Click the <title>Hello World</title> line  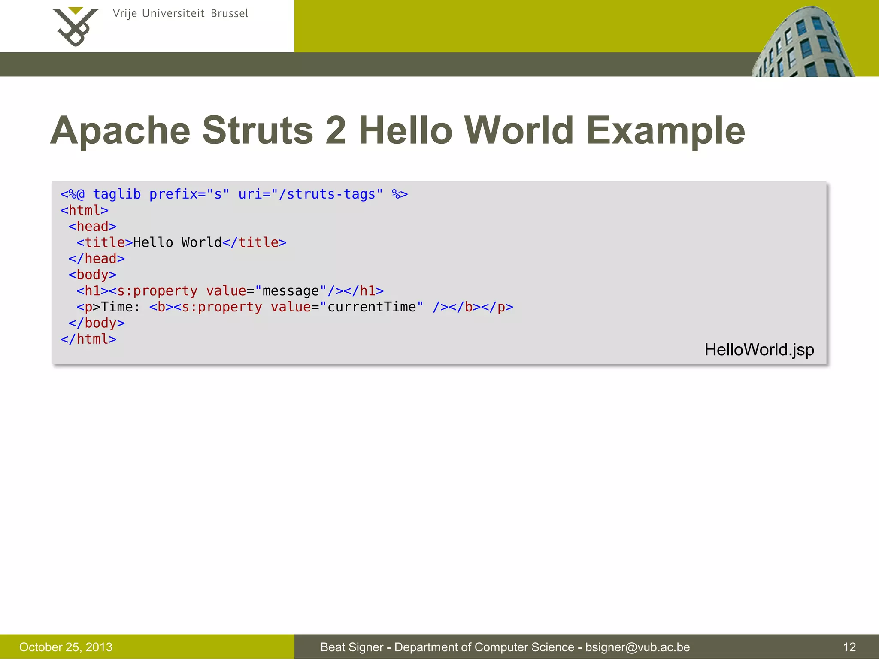182,242
